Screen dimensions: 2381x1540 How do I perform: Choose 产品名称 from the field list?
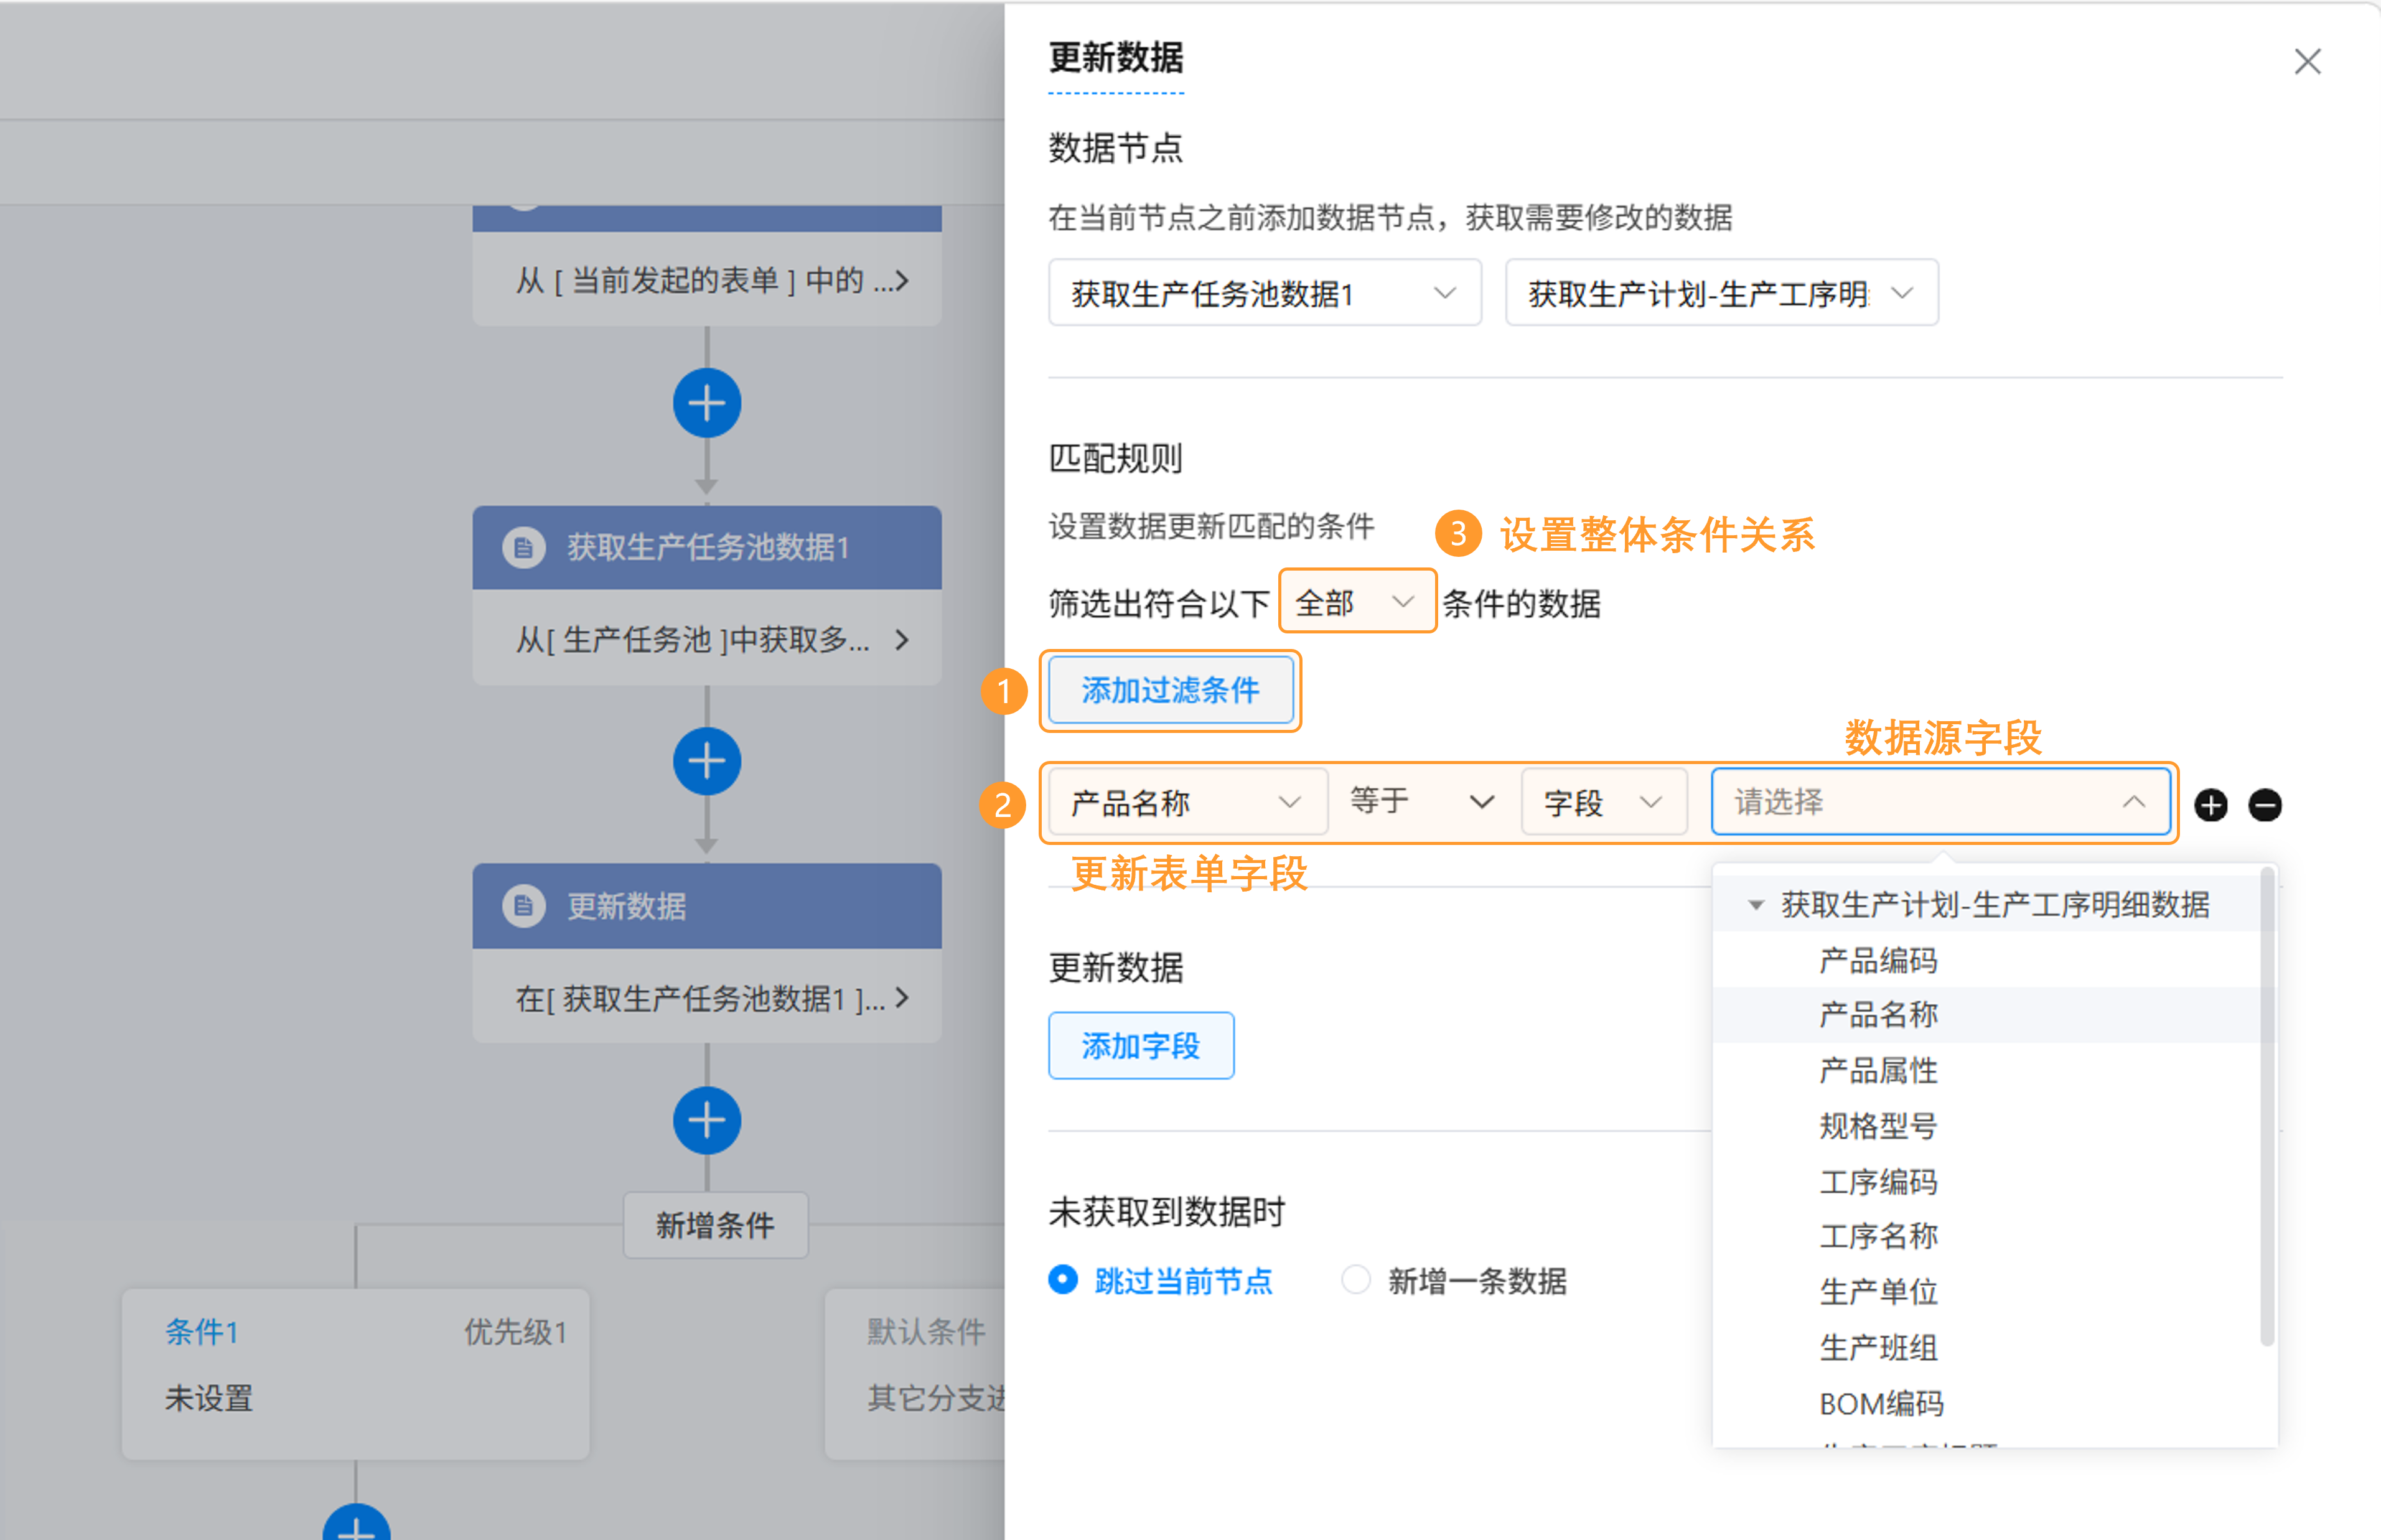click(x=1877, y=1015)
